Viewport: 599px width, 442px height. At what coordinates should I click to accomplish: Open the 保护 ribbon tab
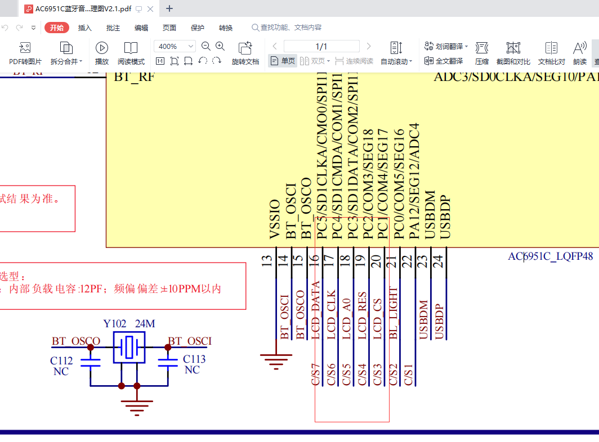[x=198, y=28]
